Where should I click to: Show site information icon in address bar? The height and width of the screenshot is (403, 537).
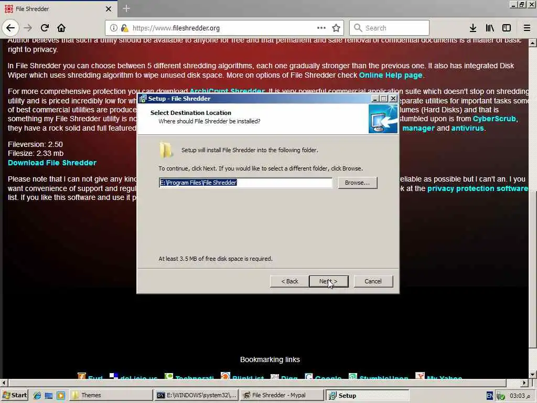[x=114, y=28]
